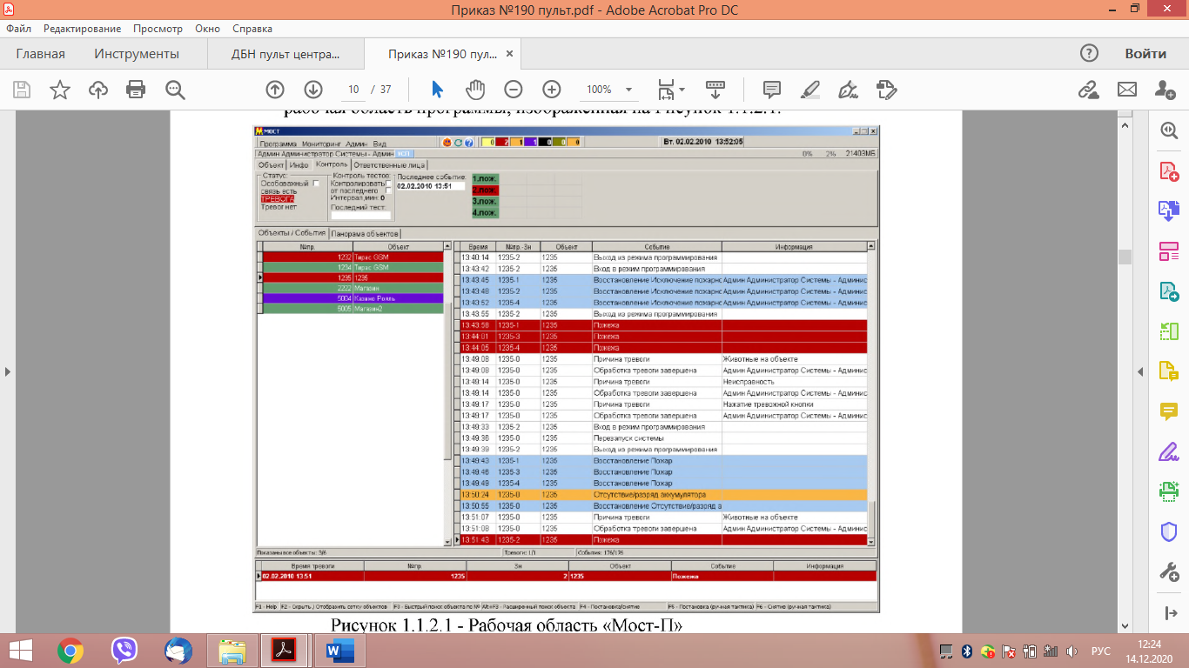The width and height of the screenshot is (1189, 668).
Task: Open the find text magnifier tool
Action: [175, 89]
